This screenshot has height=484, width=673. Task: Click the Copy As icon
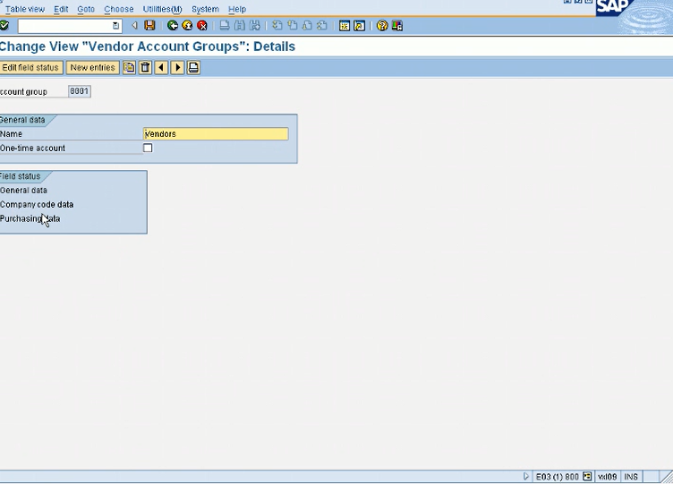129,68
